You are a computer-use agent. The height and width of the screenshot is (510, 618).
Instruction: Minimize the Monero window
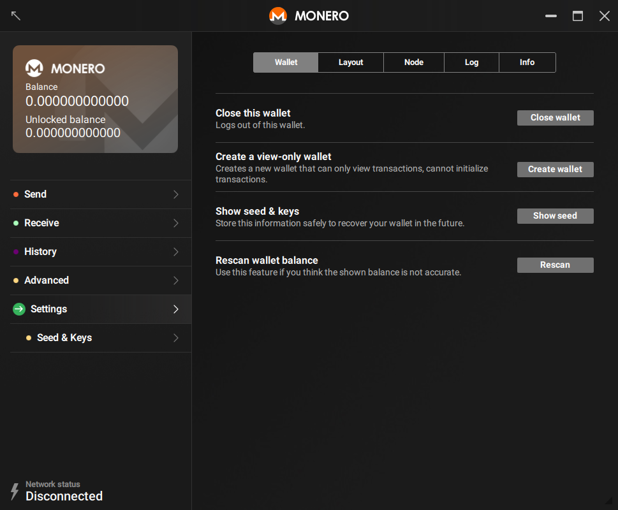[x=551, y=16]
